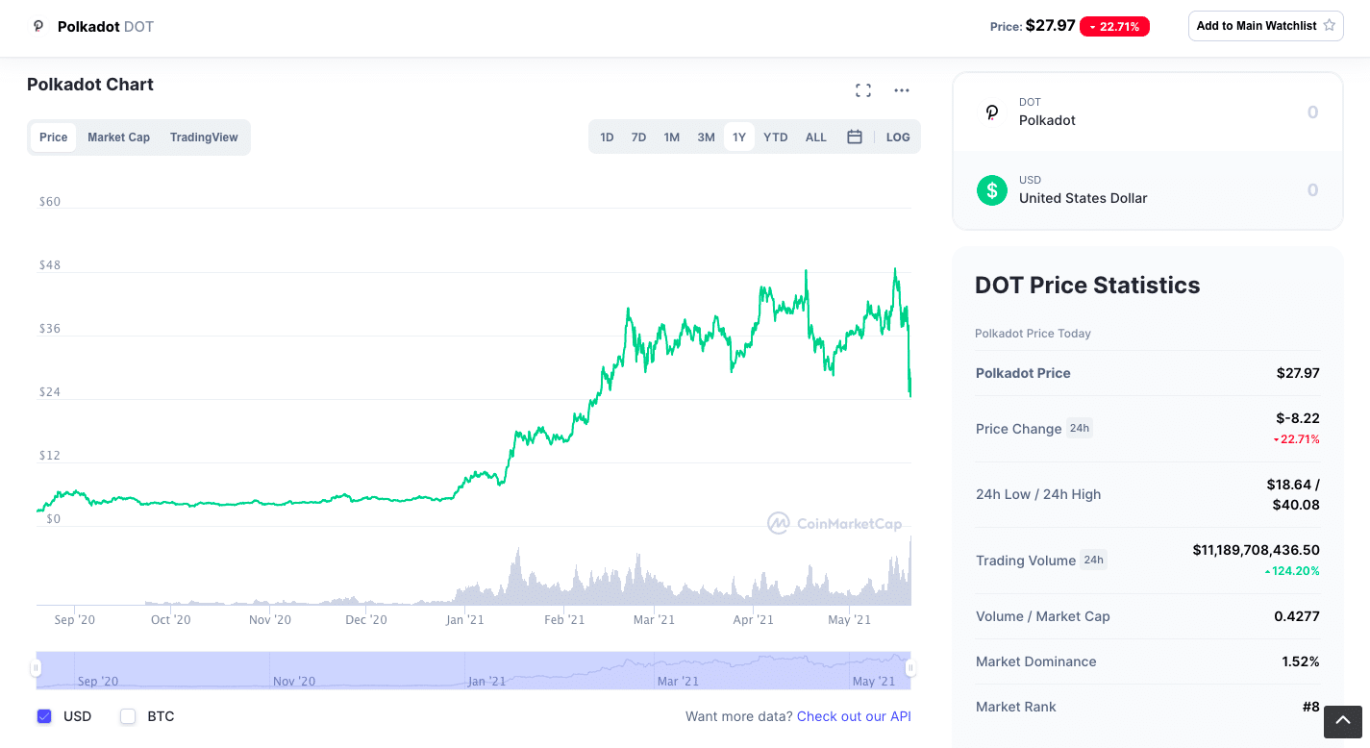The image size is (1370, 748).
Task: Toggle LOG scale on chart
Action: pyautogui.click(x=898, y=137)
